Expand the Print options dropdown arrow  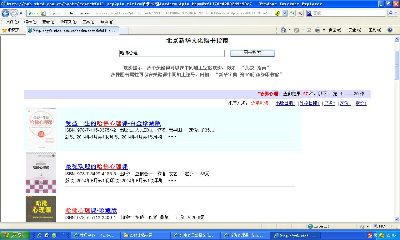coord(324,30)
